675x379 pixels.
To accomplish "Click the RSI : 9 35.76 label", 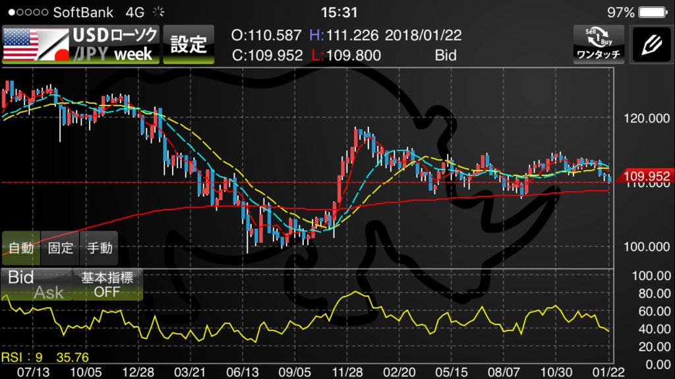I will click(45, 357).
